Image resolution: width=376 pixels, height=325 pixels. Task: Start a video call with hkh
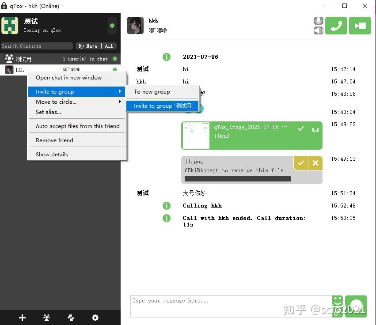360,25
